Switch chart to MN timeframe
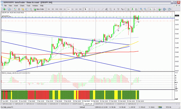Image resolution: width=181 pixels, height=109 pixels. click(80, 9)
